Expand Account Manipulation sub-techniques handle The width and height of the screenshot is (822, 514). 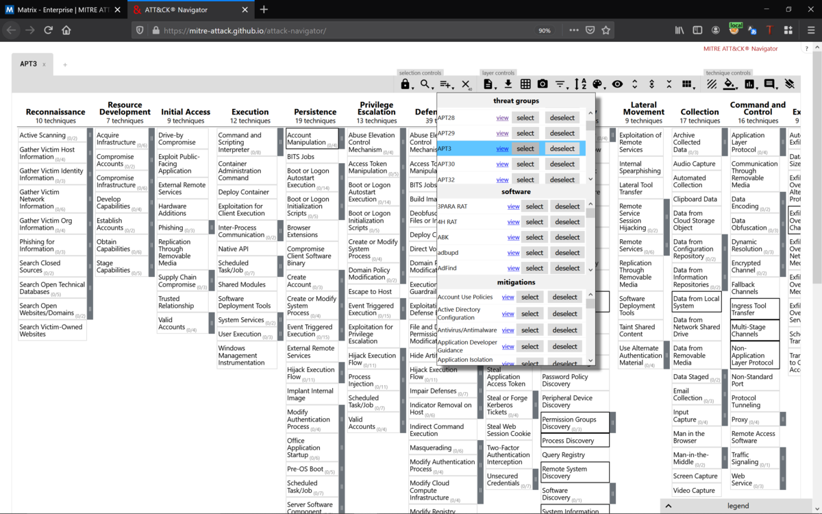[x=342, y=139]
